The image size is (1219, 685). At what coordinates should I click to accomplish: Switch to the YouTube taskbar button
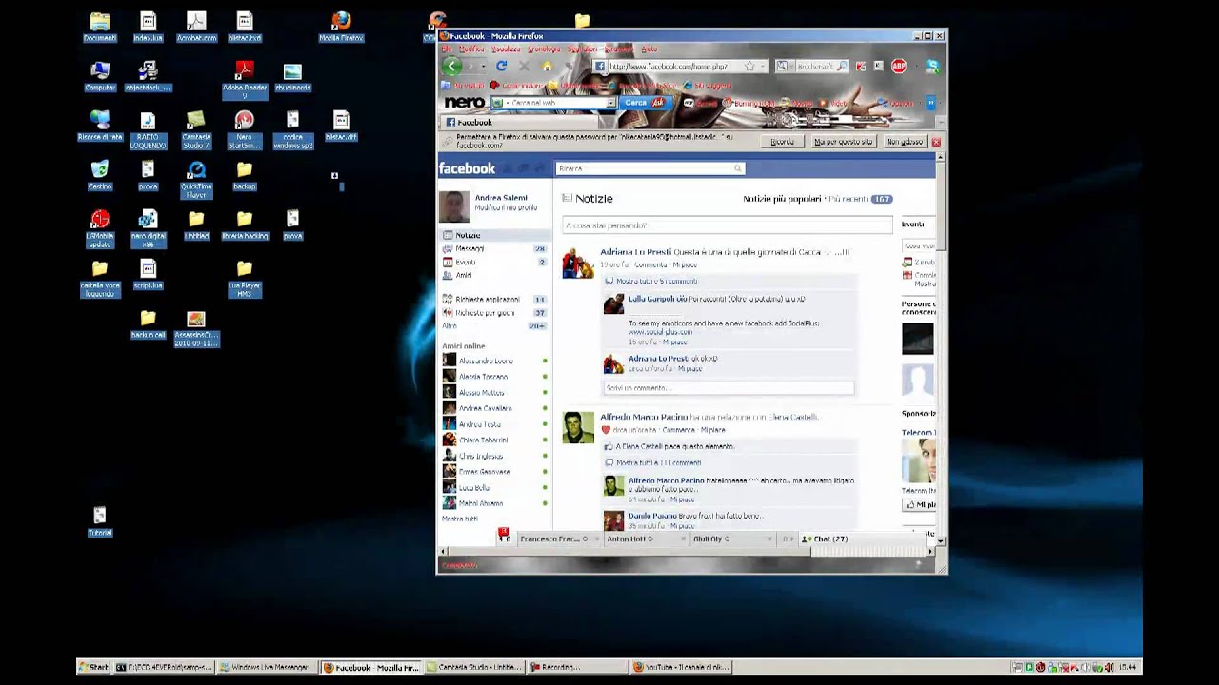tap(682, 667)
